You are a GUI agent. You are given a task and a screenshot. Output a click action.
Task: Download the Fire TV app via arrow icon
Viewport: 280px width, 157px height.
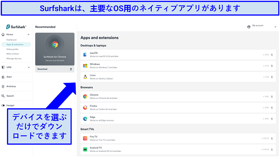click(x=272, y=138)
